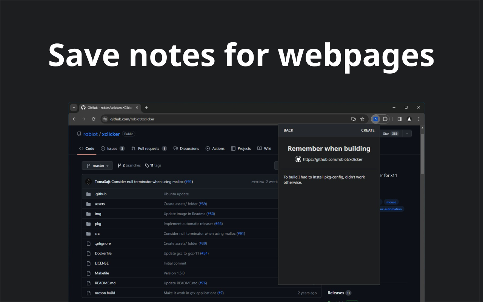The width and height of the screenshot is (483, 302).
Task: Click the browser forward arrow
Action: [84, 119]
